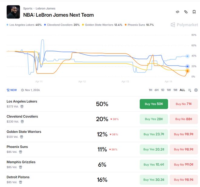Screen dimensions: 200x187
Task: Bookmark this LeBron James market
Action: coord(194,12)
